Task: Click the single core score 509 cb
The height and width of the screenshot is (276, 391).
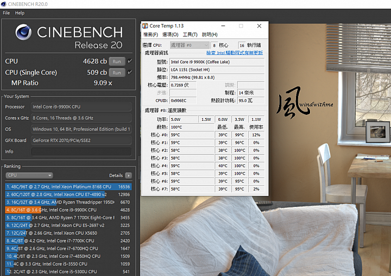Action: (x=97, y=72)
